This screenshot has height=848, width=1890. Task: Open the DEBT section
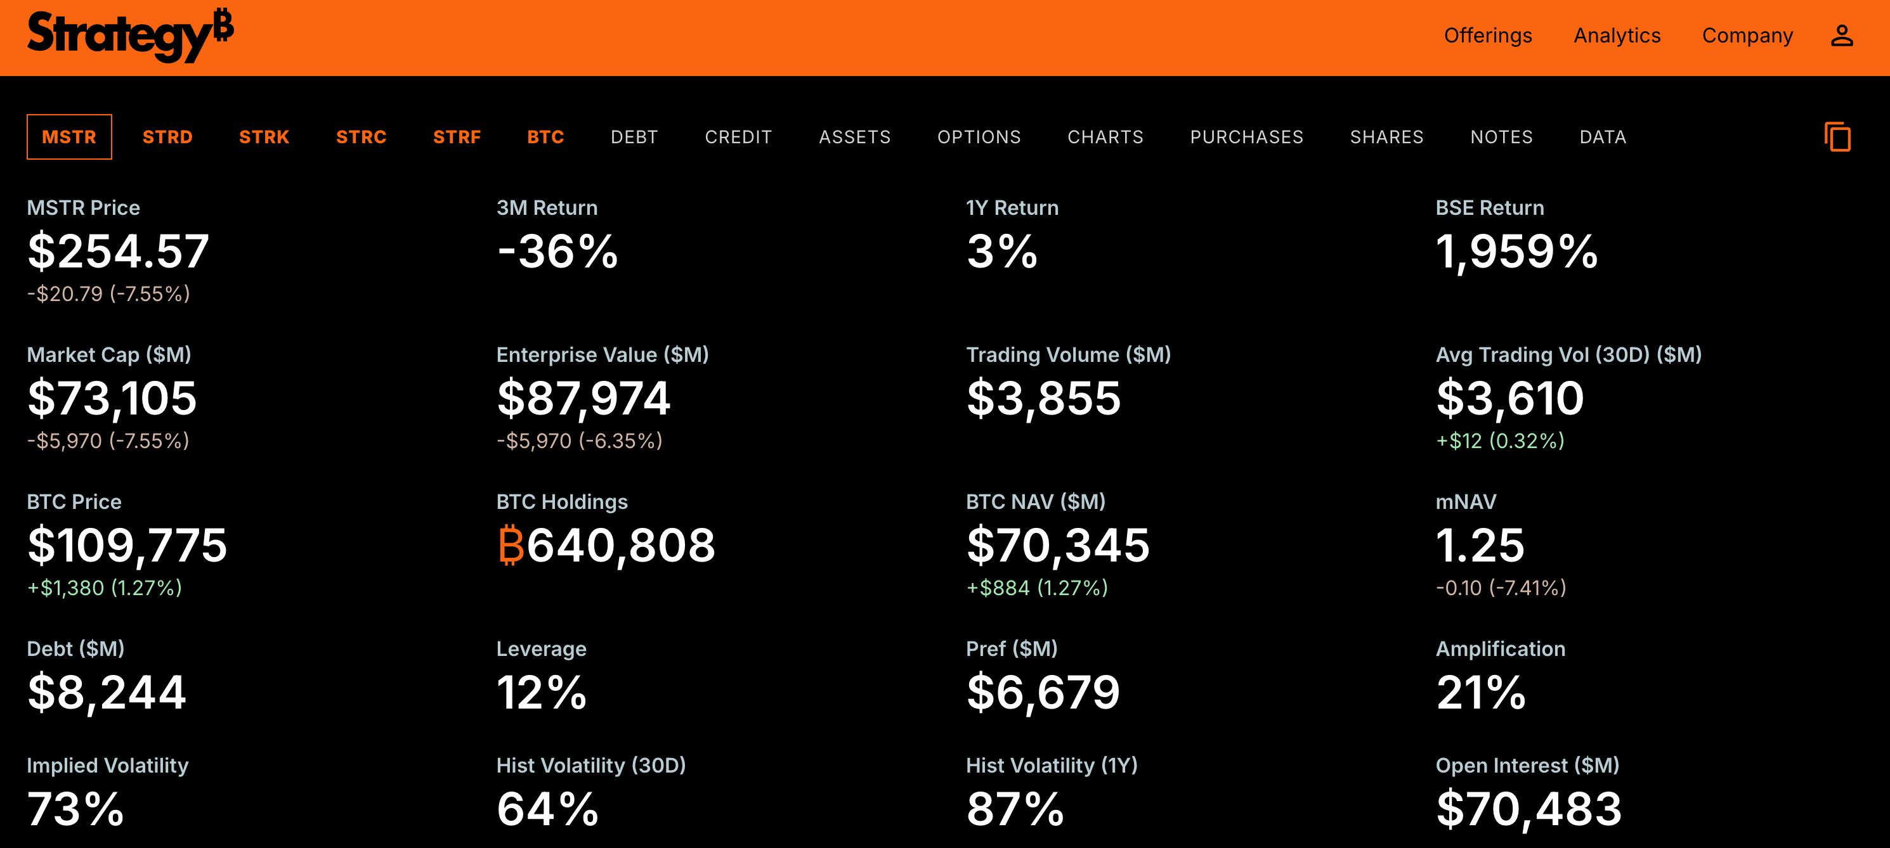(x=634, y=136)
